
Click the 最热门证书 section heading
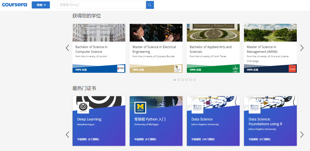[x=84, y=88]
